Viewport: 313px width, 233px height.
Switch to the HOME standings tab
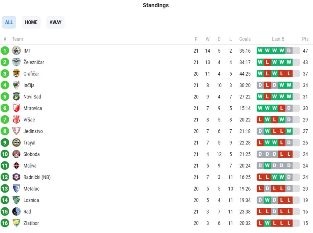pos(31,22)
